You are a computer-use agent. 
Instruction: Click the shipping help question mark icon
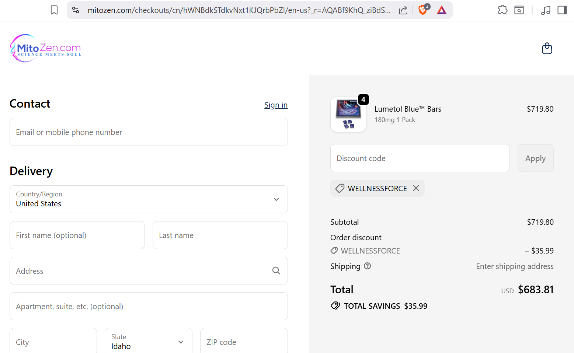368,266
